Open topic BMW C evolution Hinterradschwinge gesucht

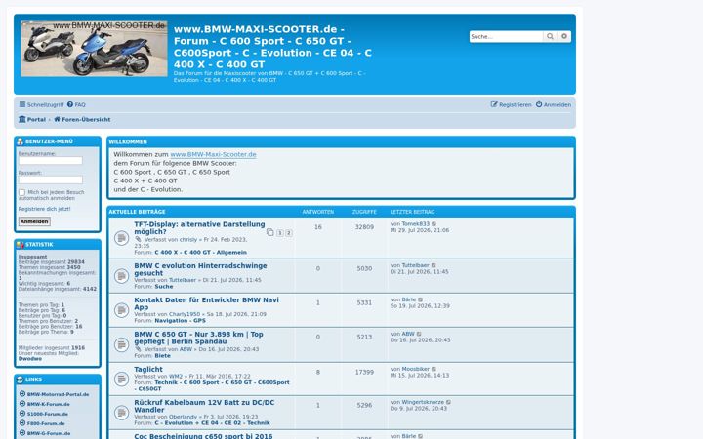tap(200, 269)
